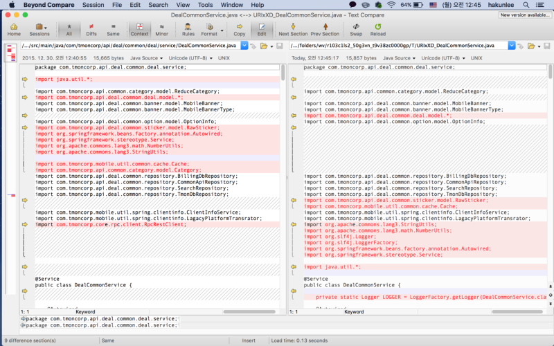Click the battery status icon
Image resolution: width=554 pixels, height=346 pixels.
click(418, 5)
